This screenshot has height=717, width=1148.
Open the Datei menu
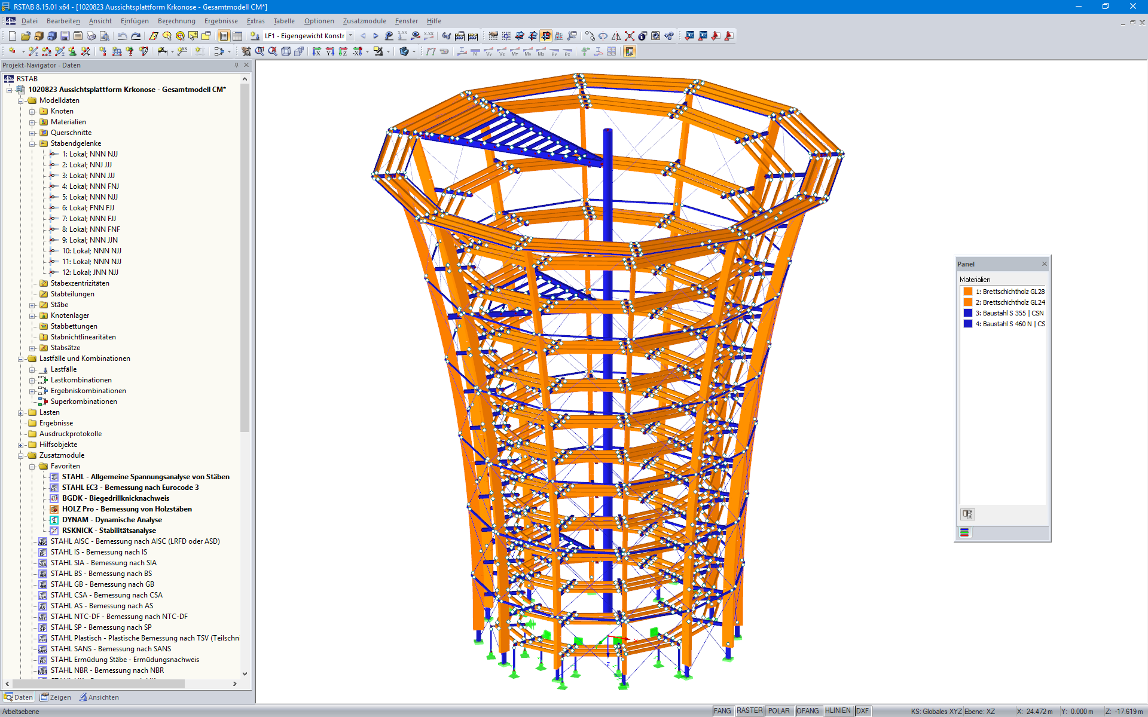pos(29,21)
